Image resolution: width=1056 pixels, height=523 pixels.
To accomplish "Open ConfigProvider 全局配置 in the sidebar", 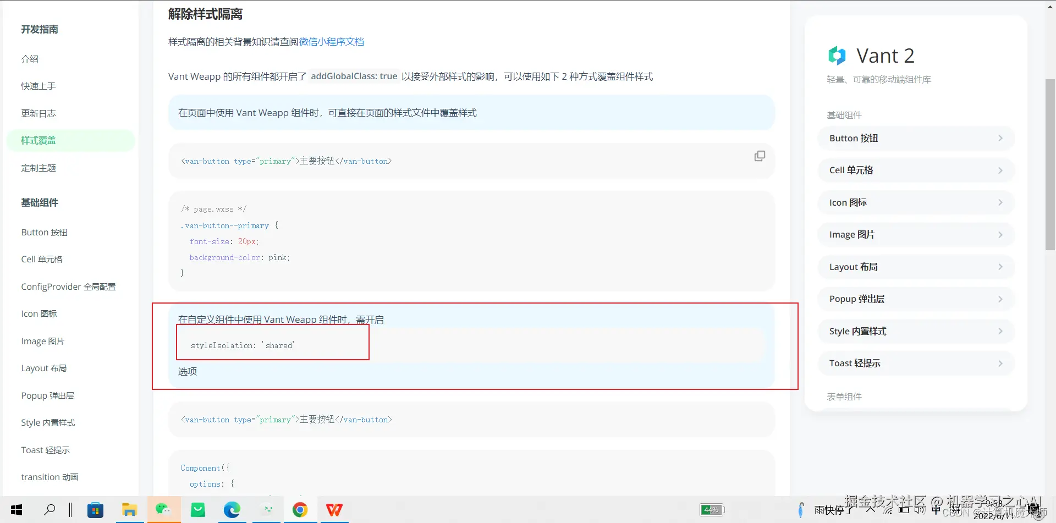I will tap(68, 287).
